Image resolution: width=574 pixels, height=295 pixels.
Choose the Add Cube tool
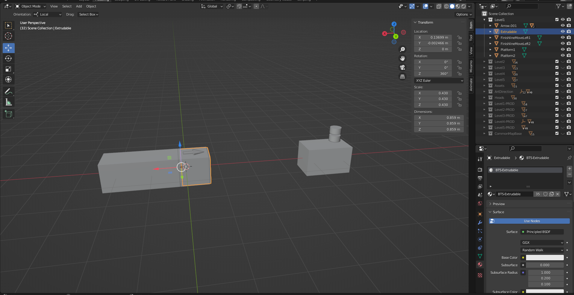[x=8, y=114]
